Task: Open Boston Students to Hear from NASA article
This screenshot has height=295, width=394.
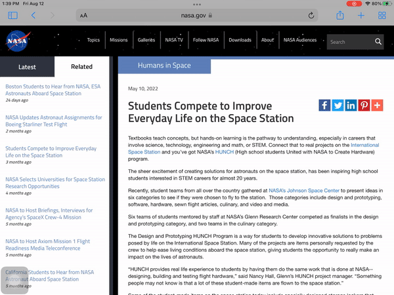Action: click(x=53, y=90)
